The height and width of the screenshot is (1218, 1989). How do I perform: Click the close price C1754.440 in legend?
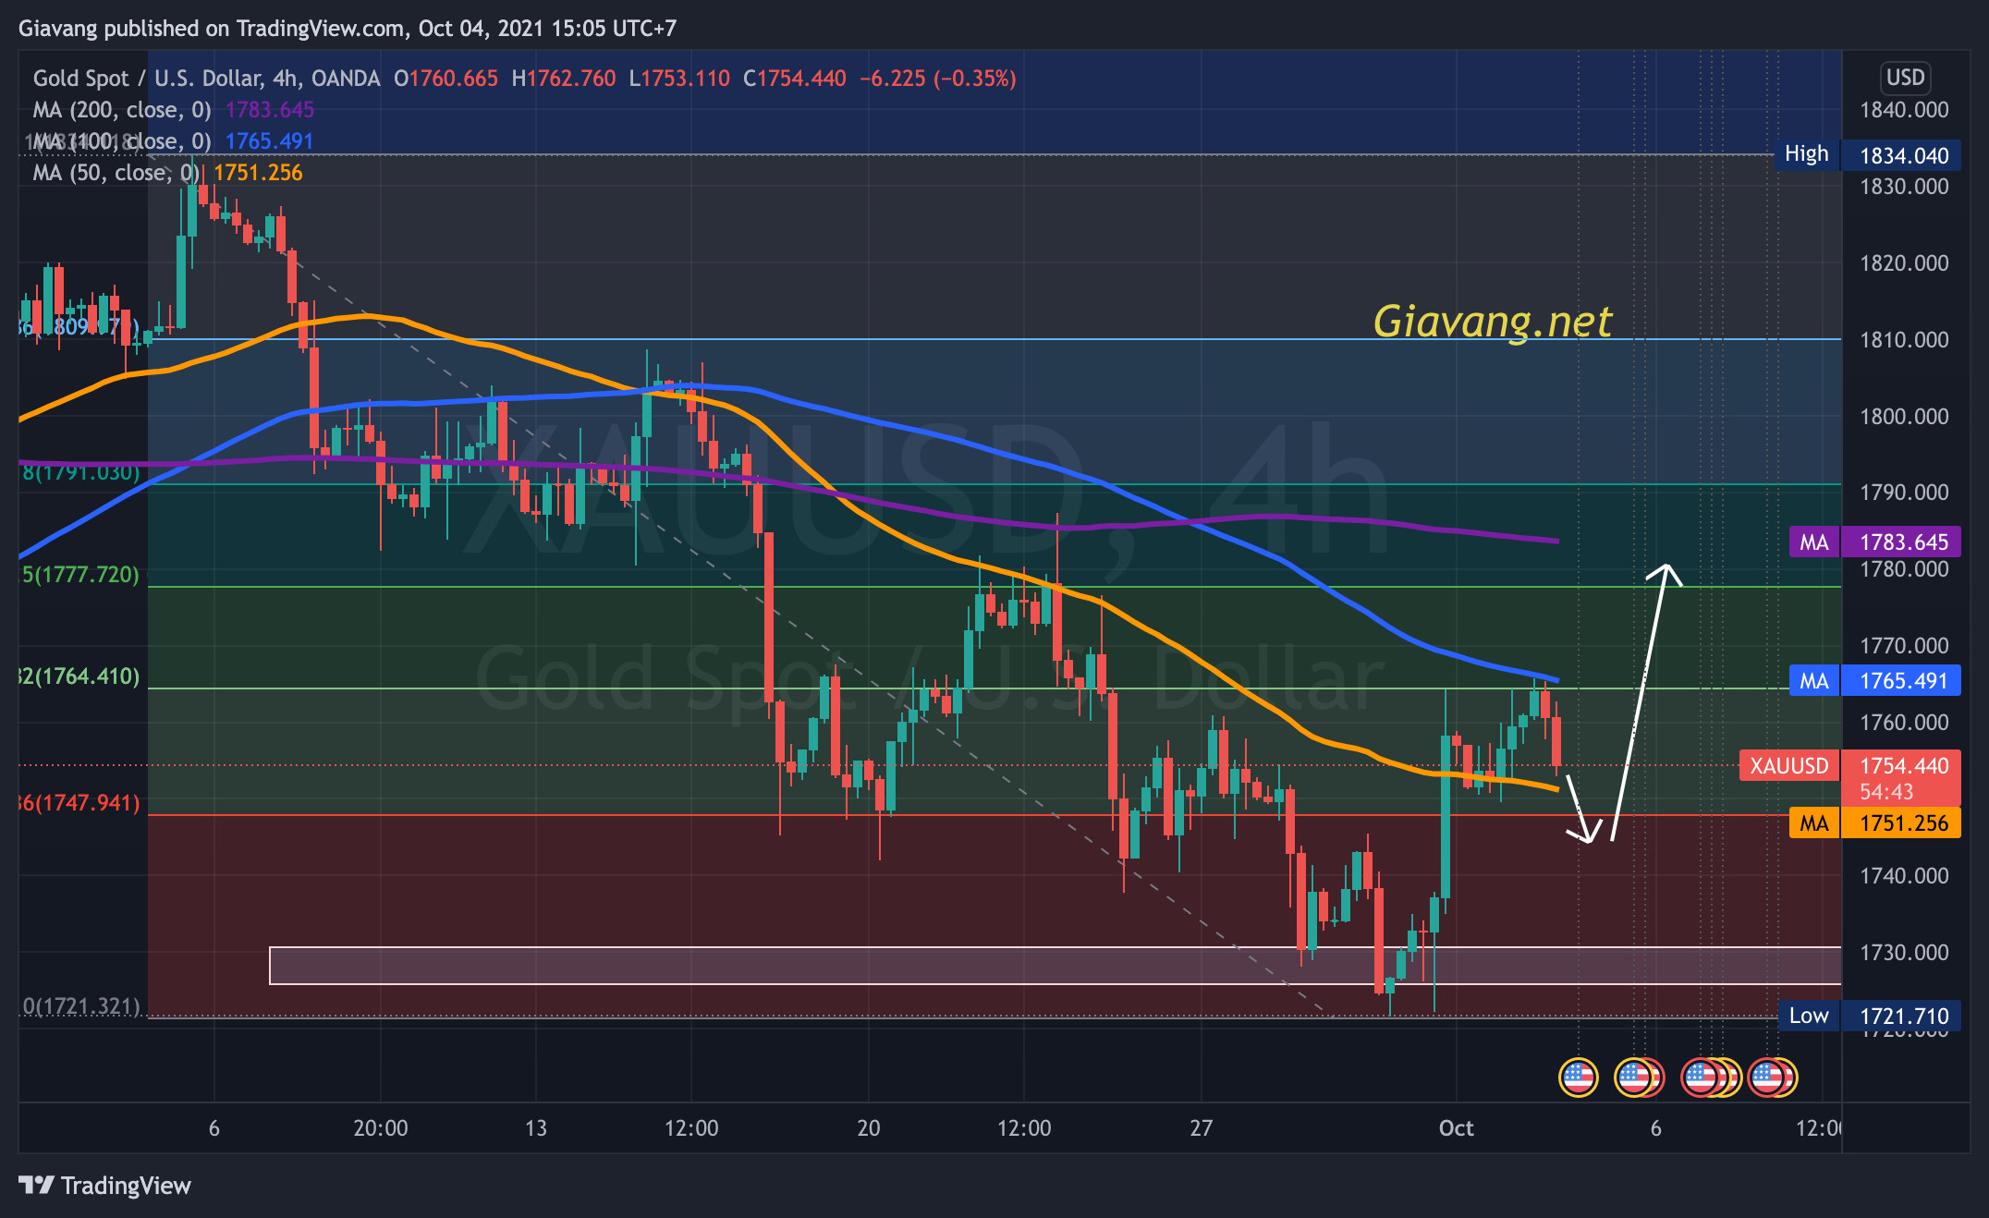pyautogui.click(x=795, y=79)
